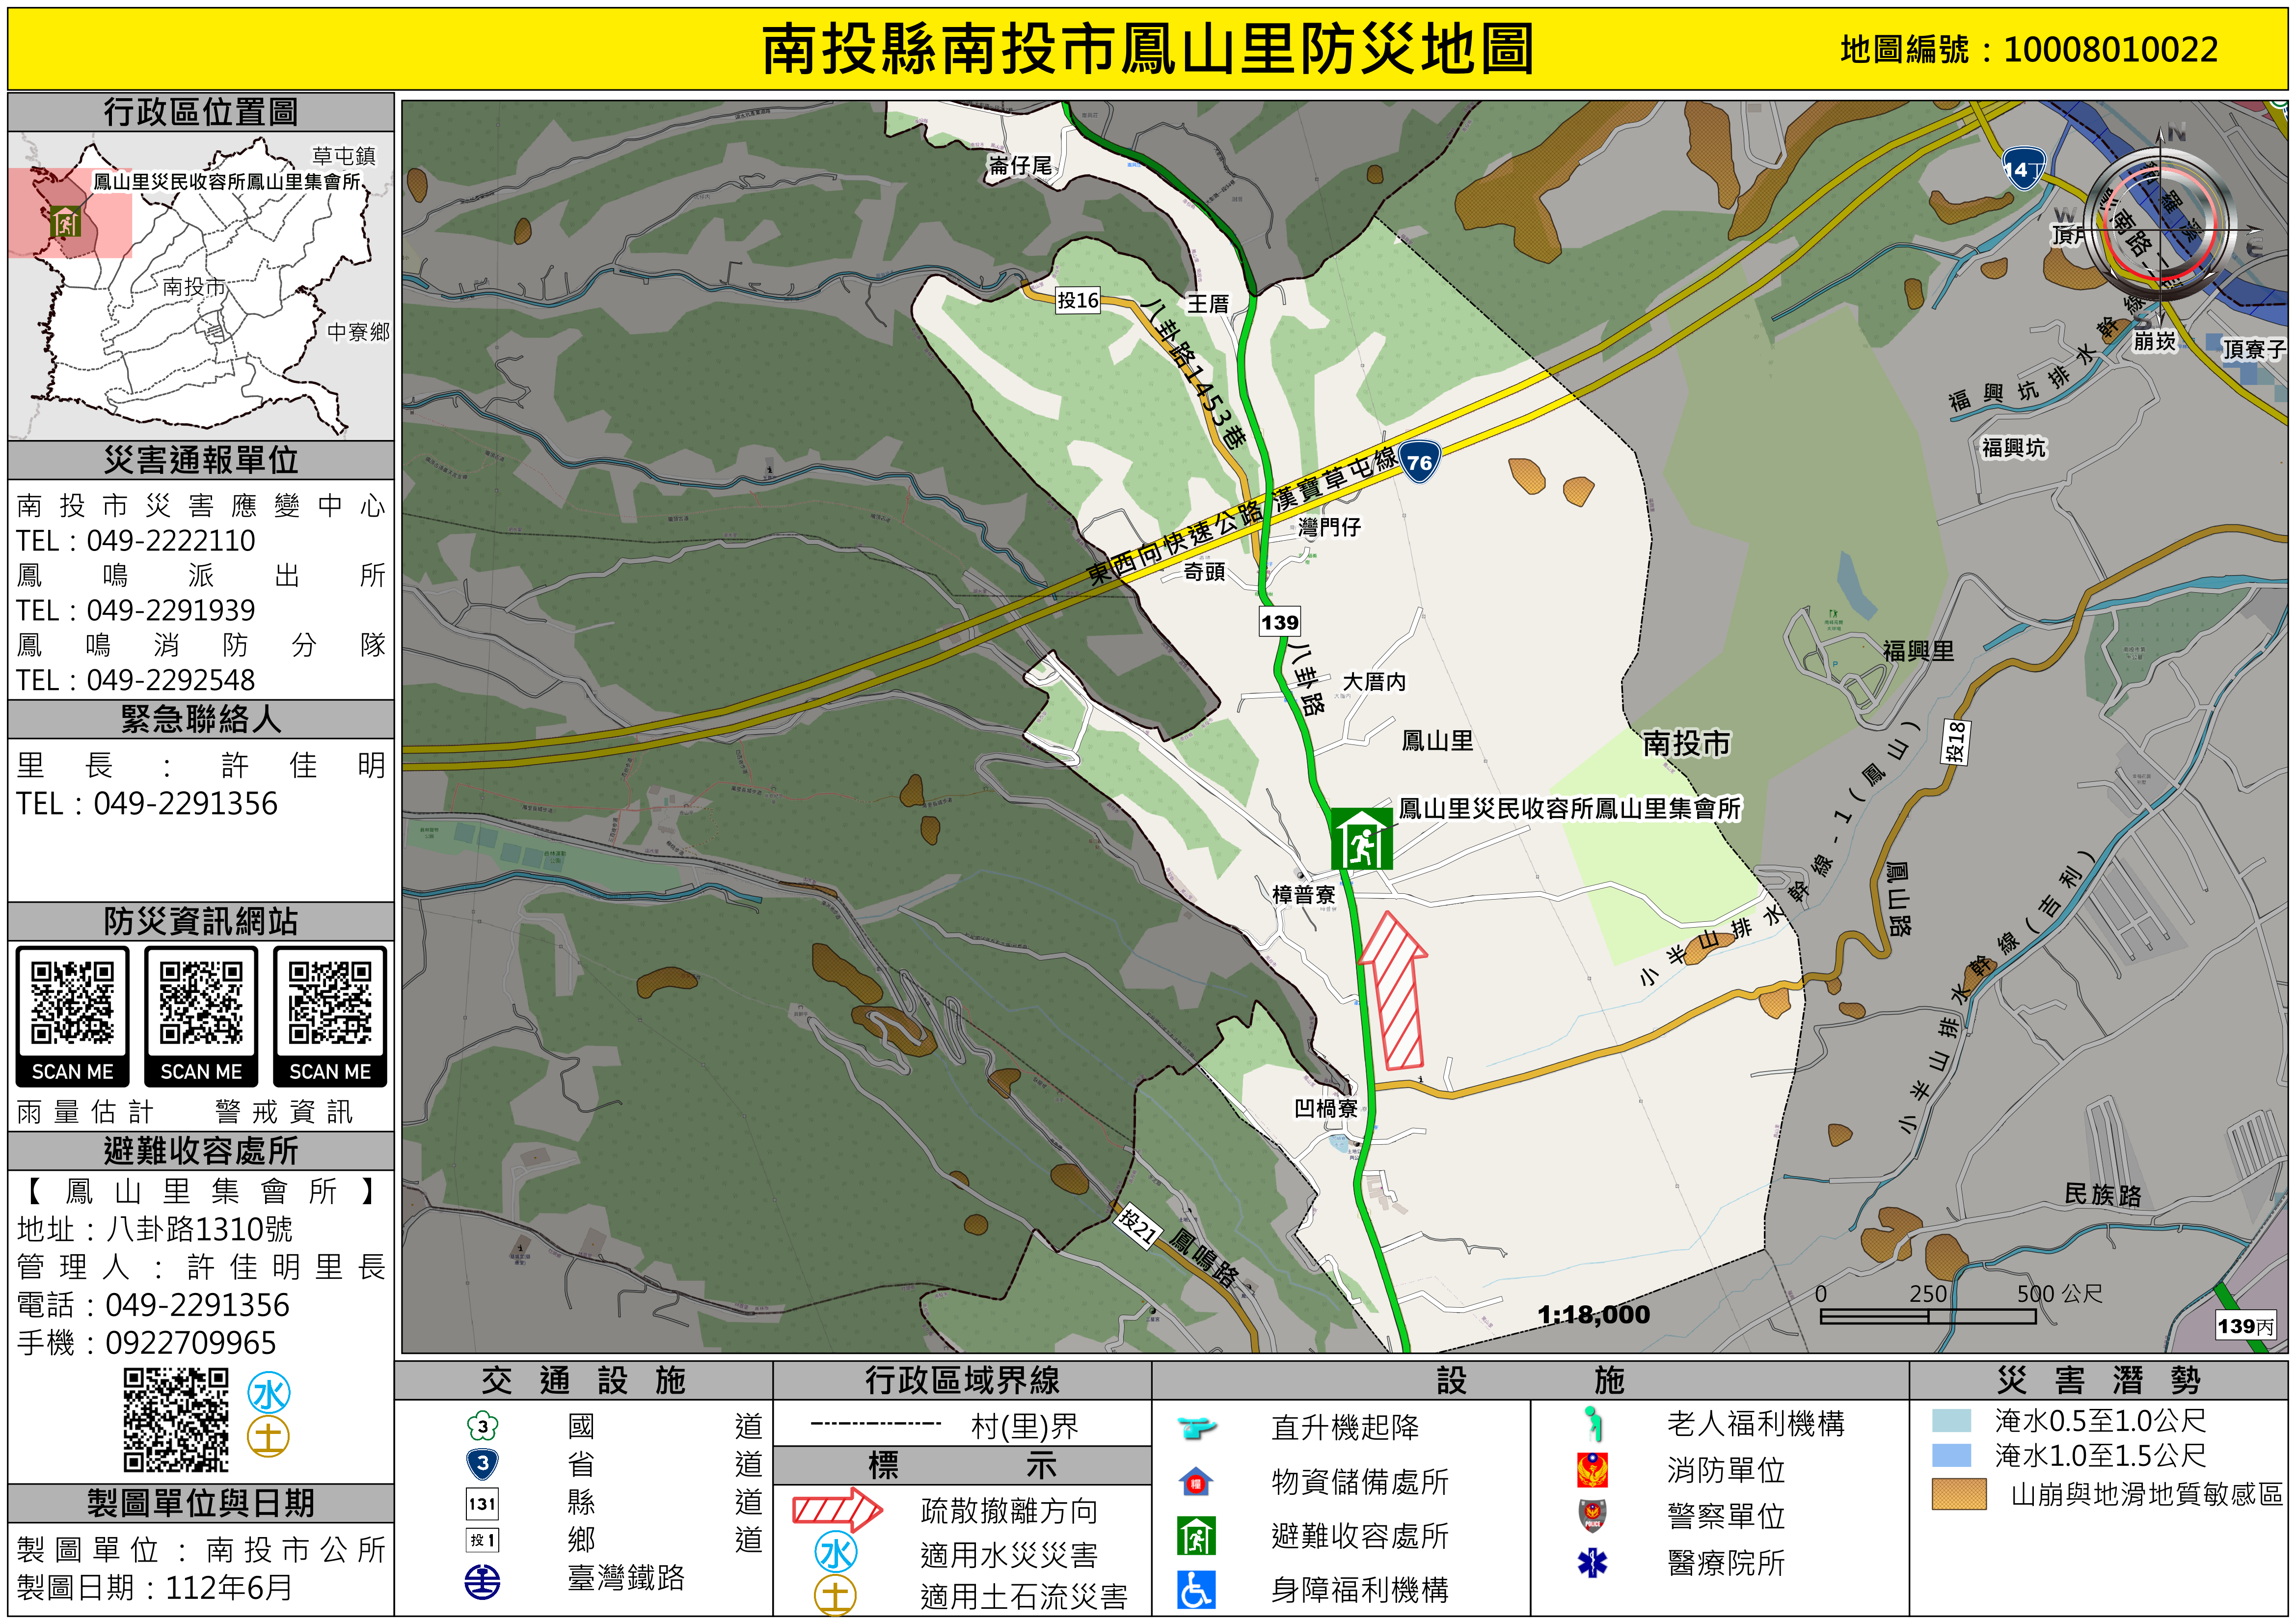Image resolution: width=2296 pixels, height=1624 pixels.
Task: Click the shelter icon in the inset location map
Action: [x=66, y=222]
